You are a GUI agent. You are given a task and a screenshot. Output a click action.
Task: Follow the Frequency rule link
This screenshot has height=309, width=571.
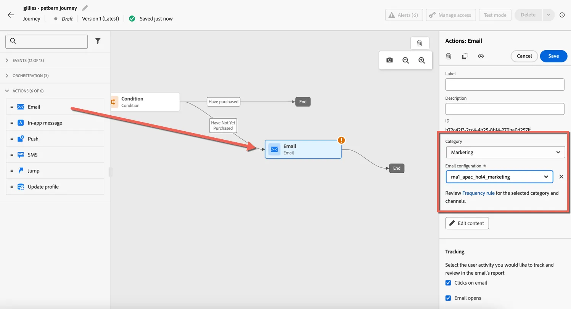click(478, 193)
